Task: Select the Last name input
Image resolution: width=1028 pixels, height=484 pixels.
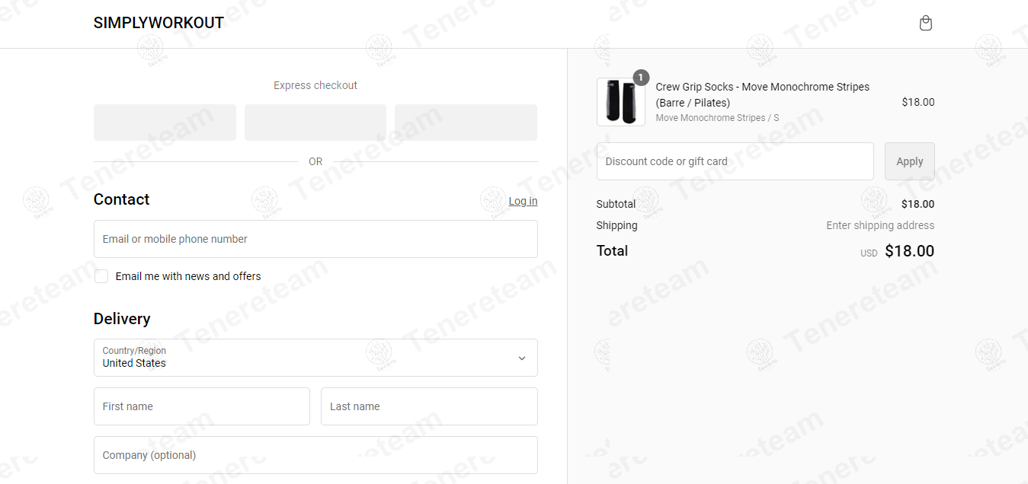Action: 429,406
